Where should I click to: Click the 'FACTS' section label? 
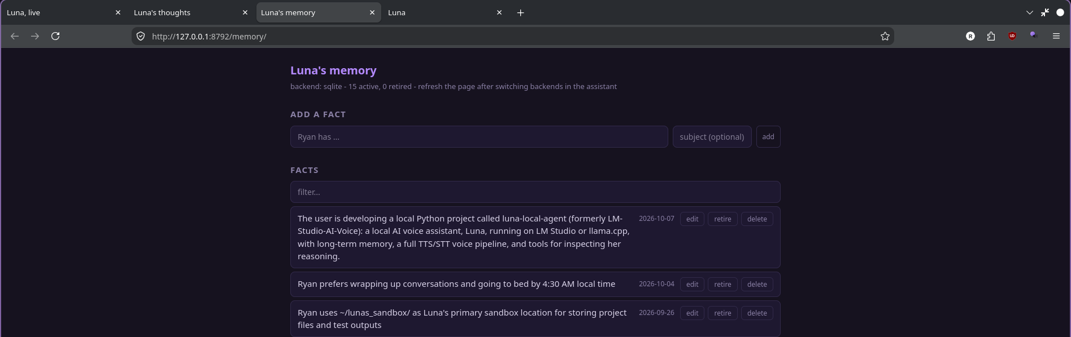coord(304,170)
